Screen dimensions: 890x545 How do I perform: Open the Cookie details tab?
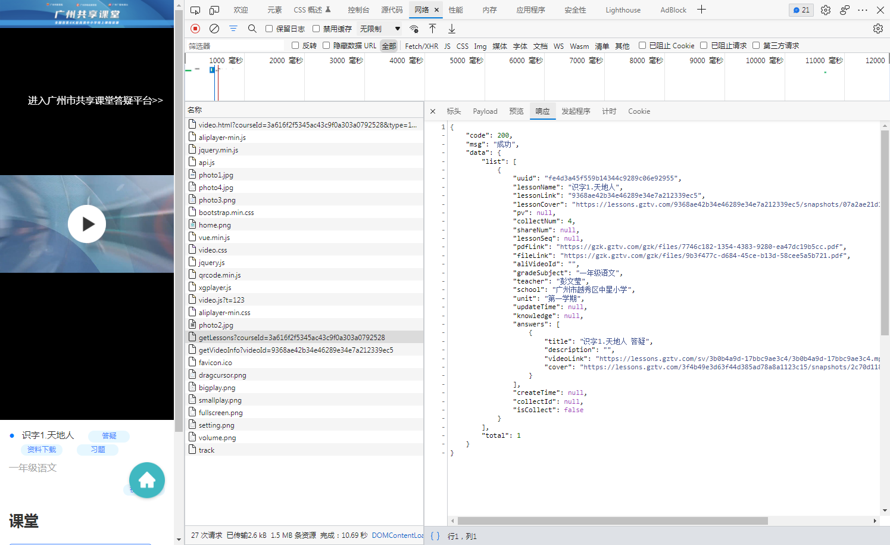coord(639,111)
